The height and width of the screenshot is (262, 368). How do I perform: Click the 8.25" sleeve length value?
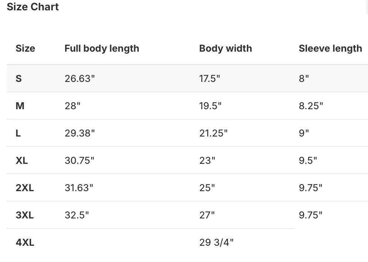311,106
